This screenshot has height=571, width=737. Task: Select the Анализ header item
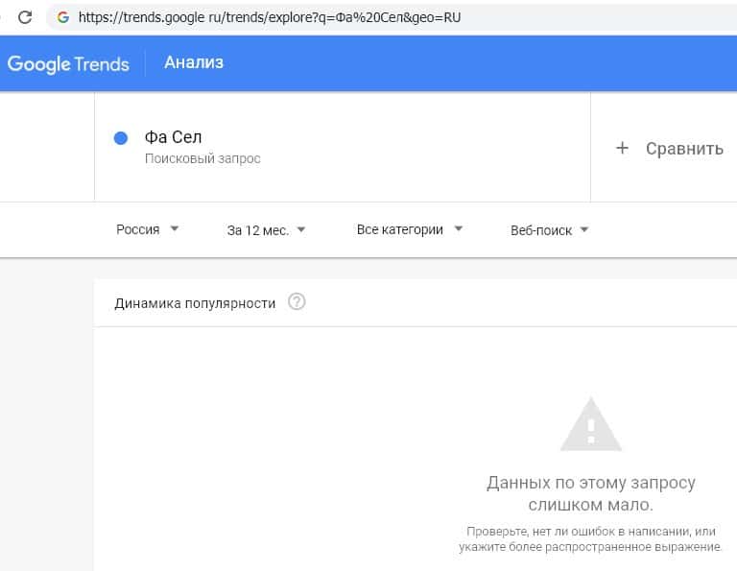194,62
